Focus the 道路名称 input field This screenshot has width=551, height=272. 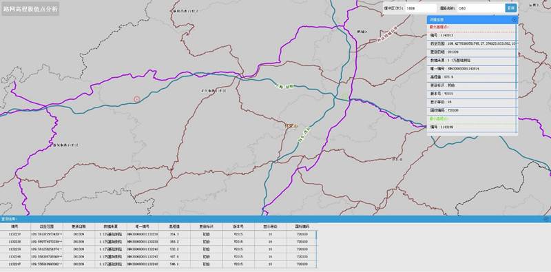[480, 8]
